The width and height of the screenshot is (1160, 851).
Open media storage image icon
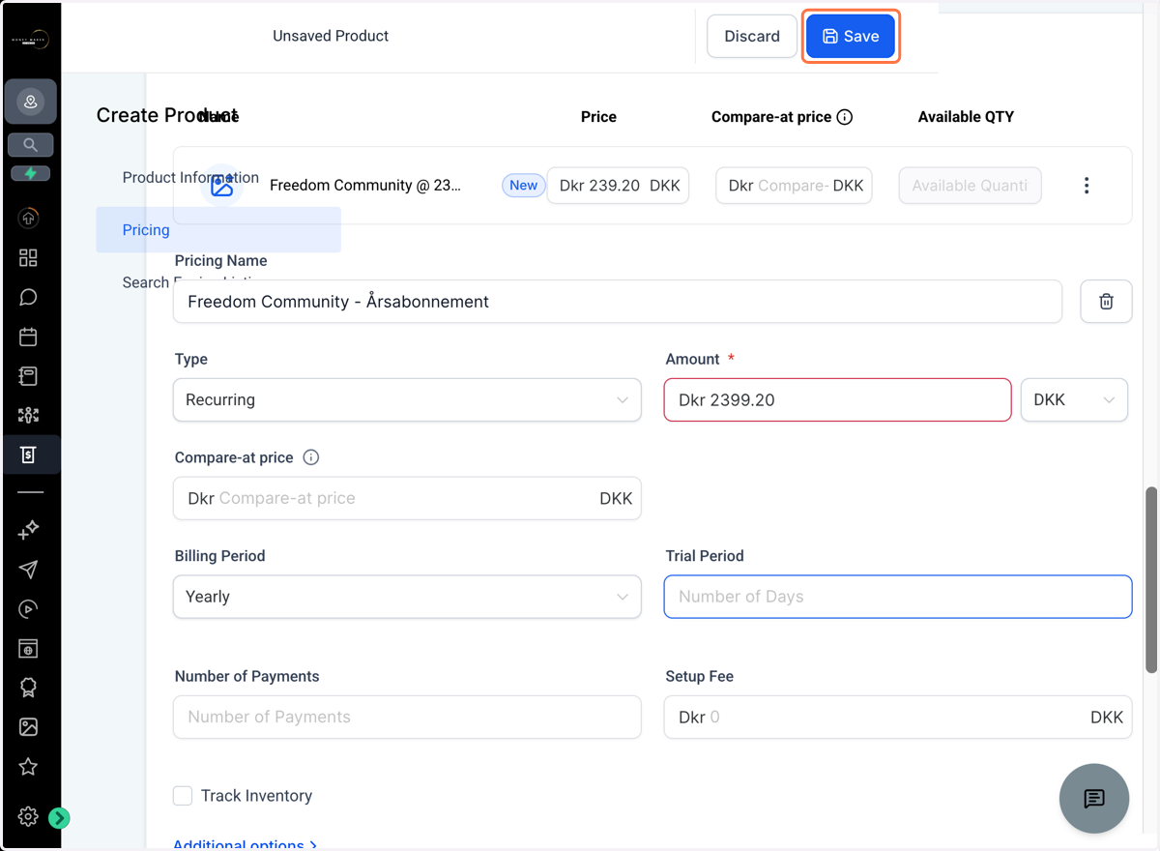(x=28, y=726)
